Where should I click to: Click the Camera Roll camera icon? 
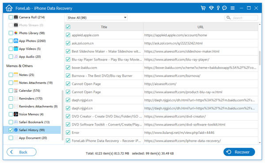[x=16, y=17]
